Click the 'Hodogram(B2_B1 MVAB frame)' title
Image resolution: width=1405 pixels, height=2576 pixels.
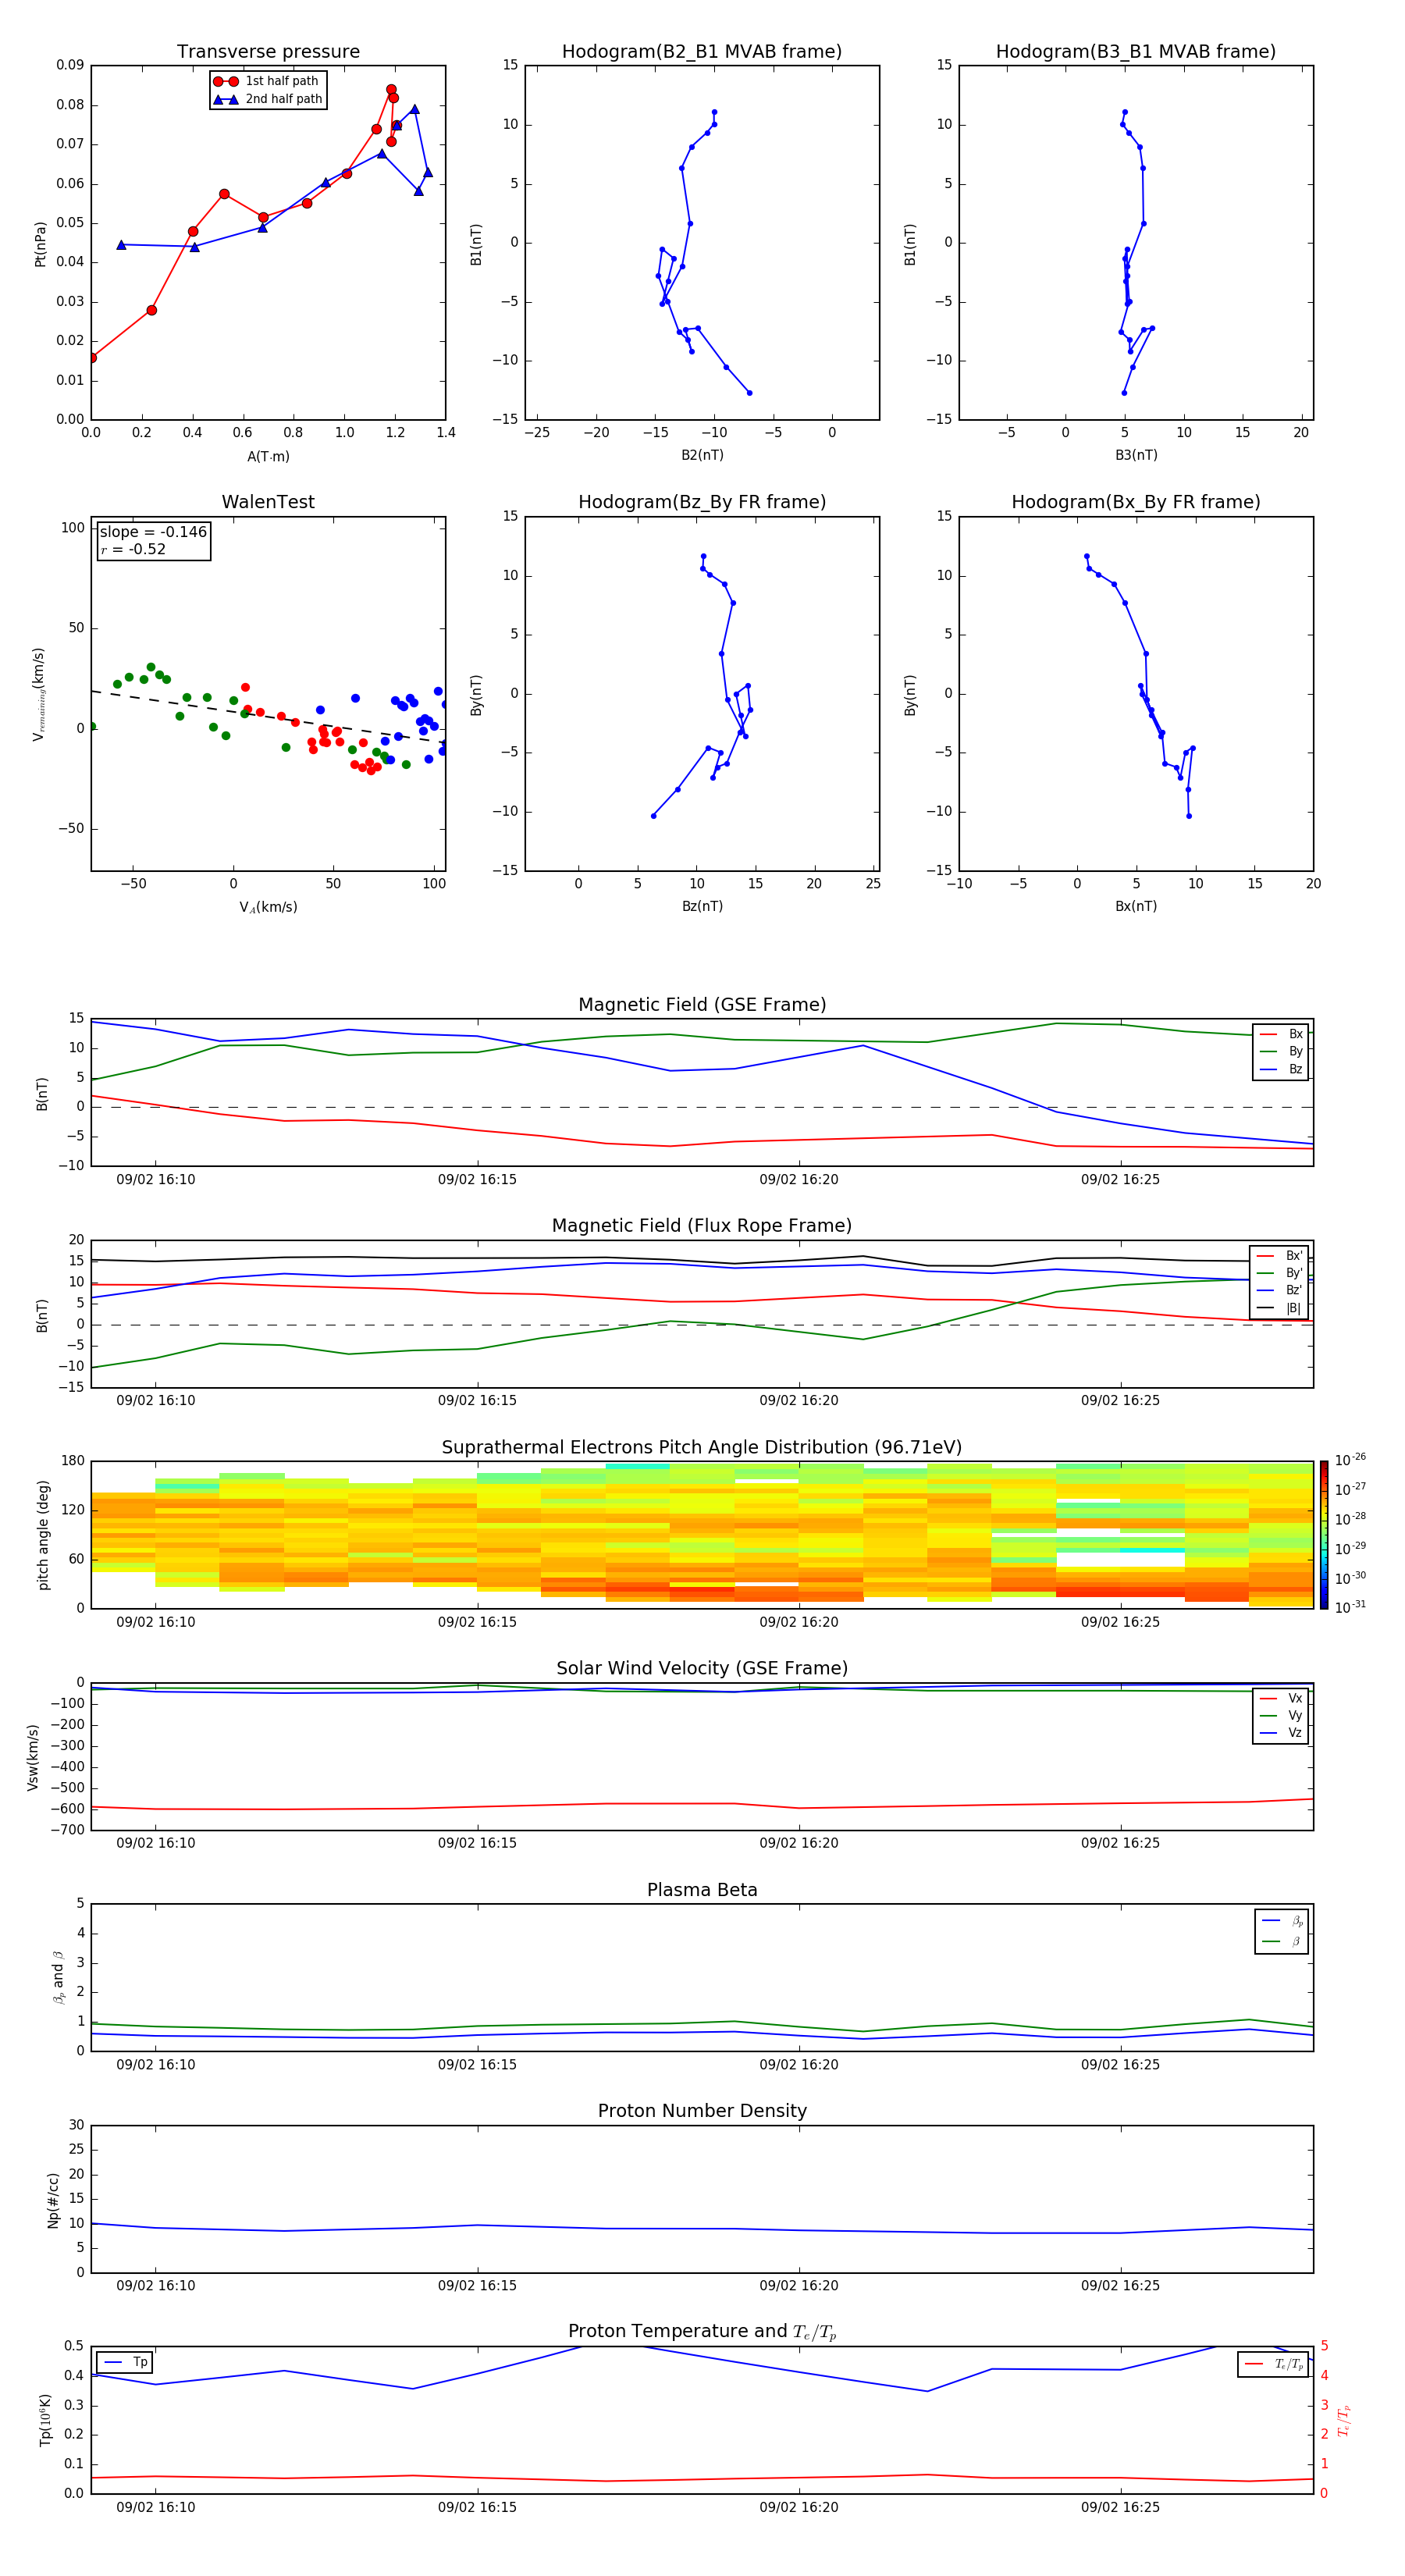point(702,51)
